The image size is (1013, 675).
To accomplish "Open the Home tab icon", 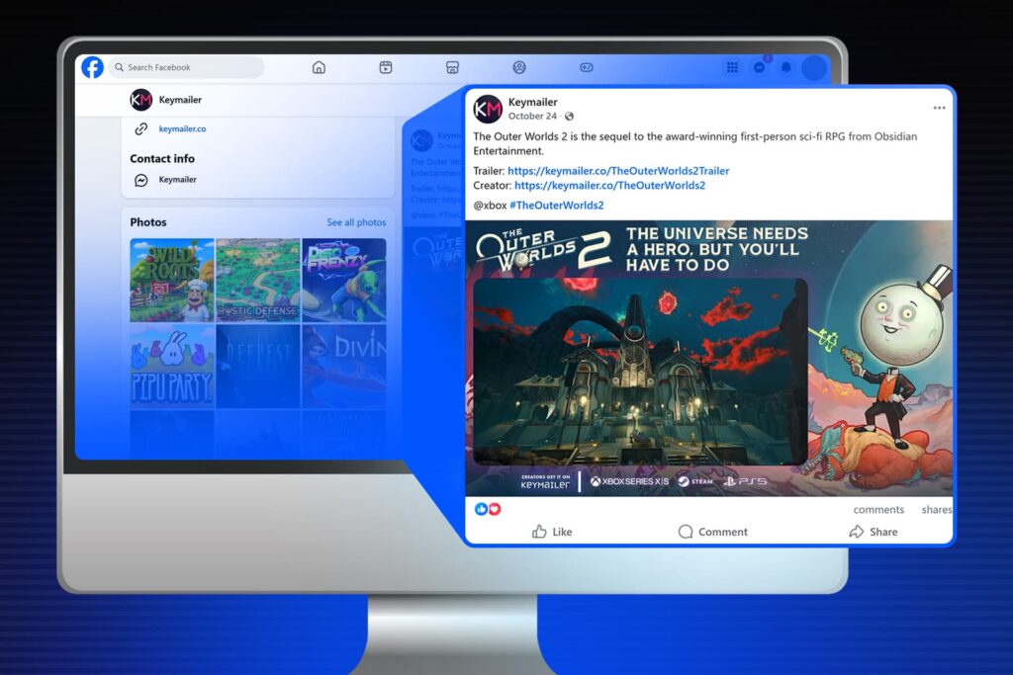I will point(319,67).
